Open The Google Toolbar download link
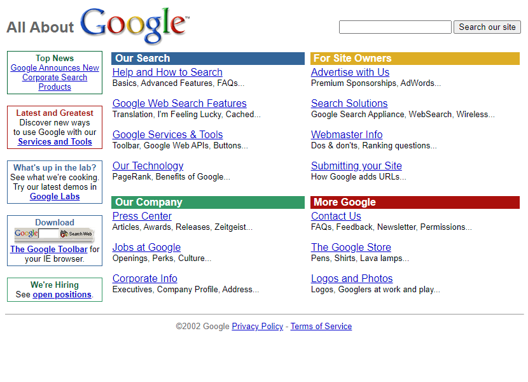The image size is (528, 382). point(49,249)
